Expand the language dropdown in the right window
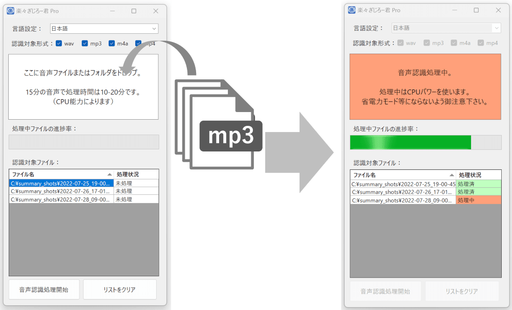This screenshot has width=512, height=310. tap(495, 27)
